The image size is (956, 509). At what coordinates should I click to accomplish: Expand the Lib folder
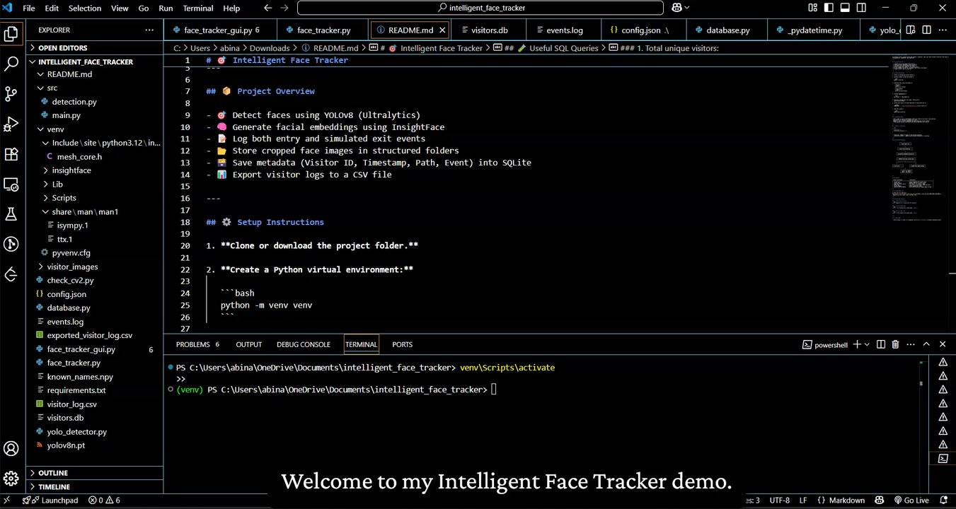tap(94, 185)
